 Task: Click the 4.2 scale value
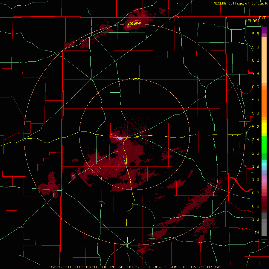point(256,127)
